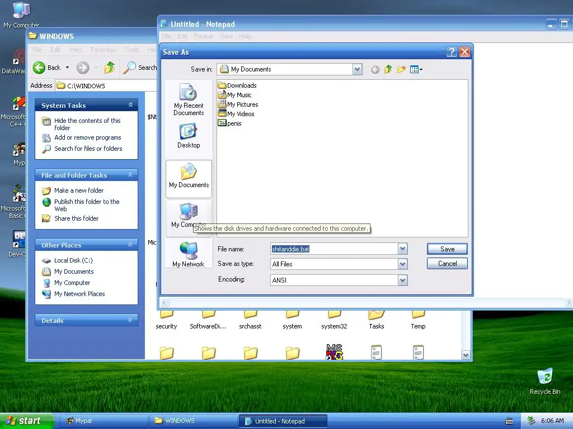Select the Temp folder in WINDOWS window

click(x=418, y=321)
